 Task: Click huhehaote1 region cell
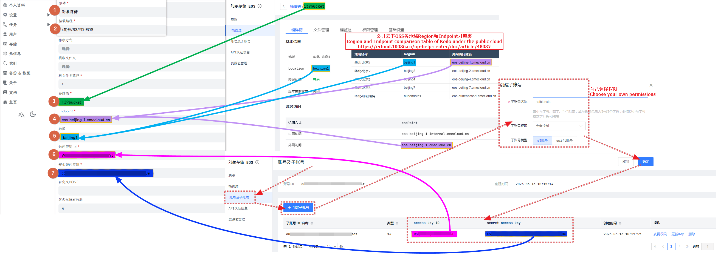[412, 96]
